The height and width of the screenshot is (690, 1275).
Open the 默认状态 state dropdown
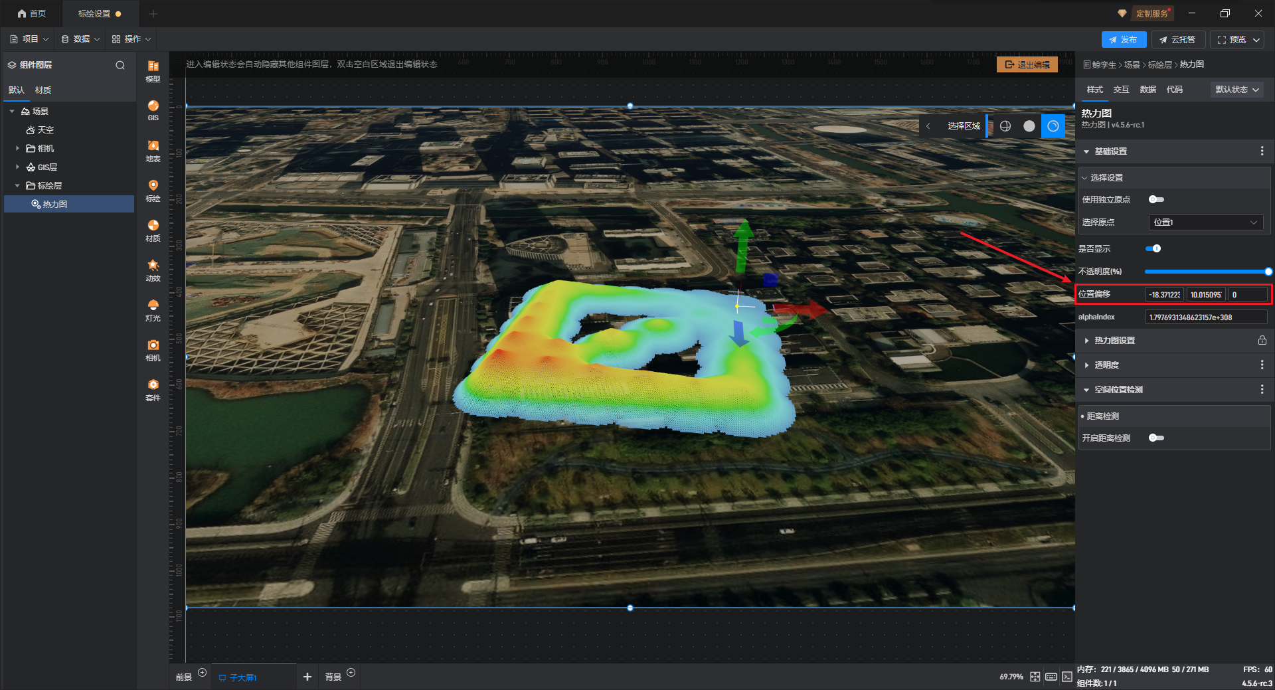point(1237,90)
